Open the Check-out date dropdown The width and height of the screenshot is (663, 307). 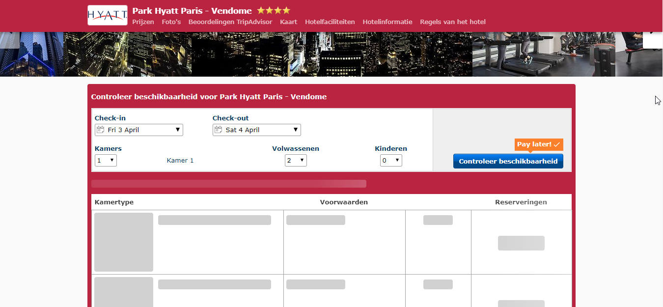click(x=257, y=130)
